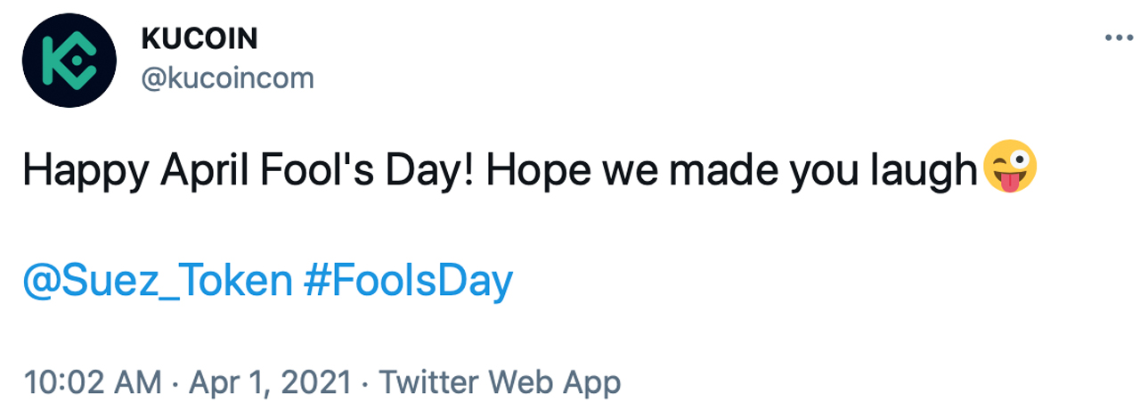This screenshot has height=401, width=1140.
Task: Click the winking tongue-out emoji
Action: point(1009,170)
